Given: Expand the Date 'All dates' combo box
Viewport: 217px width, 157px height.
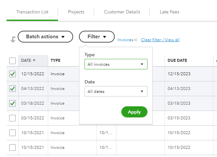Looking at the screenshot, I should 116,92.
